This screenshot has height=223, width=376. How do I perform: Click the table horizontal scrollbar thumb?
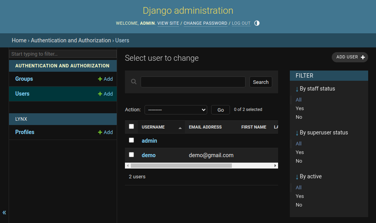coord(181,166)
